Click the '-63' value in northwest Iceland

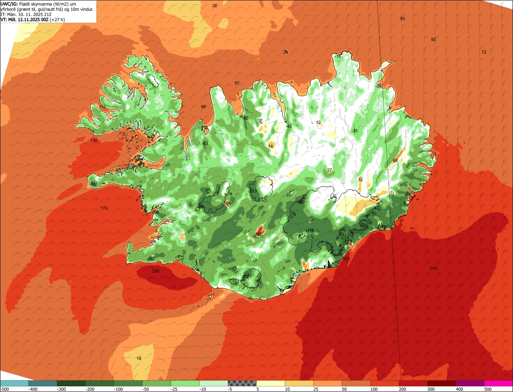pos(205,143)
